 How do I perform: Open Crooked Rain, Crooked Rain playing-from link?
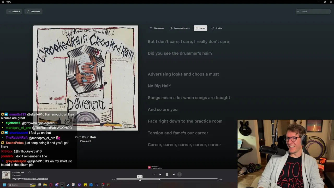point(36,179)
